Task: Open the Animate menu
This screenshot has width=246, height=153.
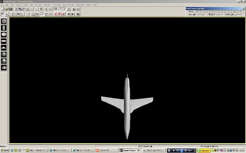Action: (x=39, y=5)
